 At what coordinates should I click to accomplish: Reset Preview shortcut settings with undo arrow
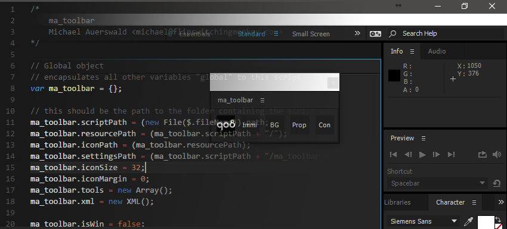[x=497, y=183]
